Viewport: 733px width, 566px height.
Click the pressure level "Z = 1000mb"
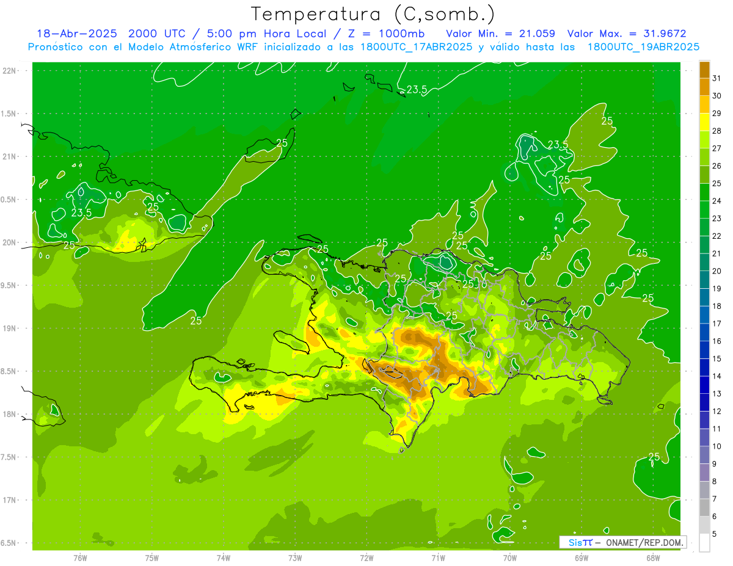pyautogui.click(x=388, y=34)
